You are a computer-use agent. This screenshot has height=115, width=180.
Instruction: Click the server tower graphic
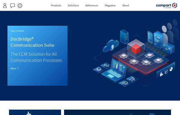point(124,37)
